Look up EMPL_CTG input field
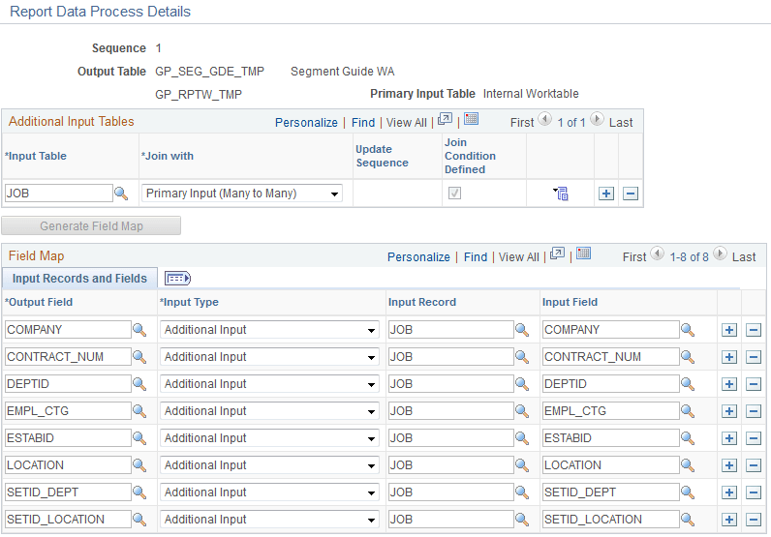The width and height of the screenshot is (771, 537). 688,411
